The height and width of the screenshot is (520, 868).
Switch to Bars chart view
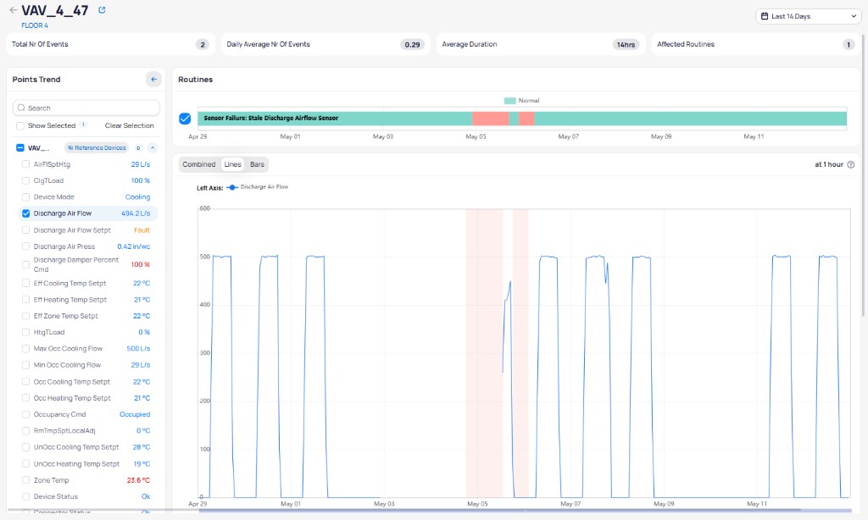(x=257, y=164)
